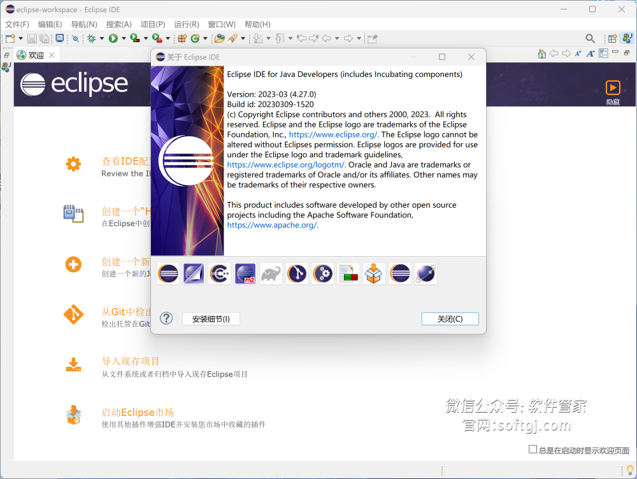Click the Last Edit Location arrow
The height and width of the screenshot is (479, 637).
[x=301, y=39]
